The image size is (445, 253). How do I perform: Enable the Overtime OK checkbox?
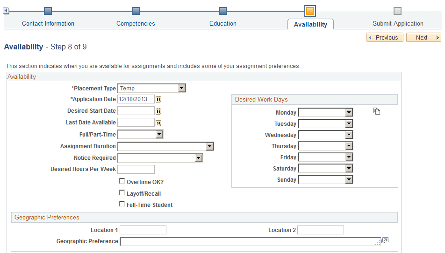[122, 181]
